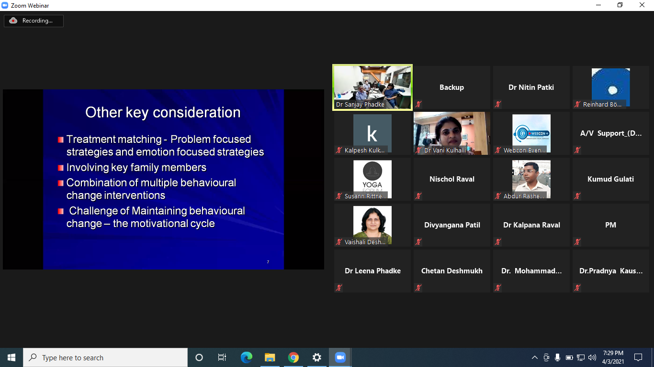The image size is (654, 367).
Task: Open File Explorer from the taskbar
Action: [x=270, y=357]
